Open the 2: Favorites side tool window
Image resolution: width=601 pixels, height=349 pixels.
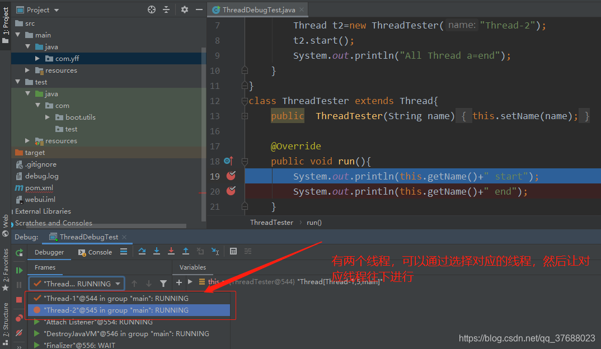coord(6,270)
